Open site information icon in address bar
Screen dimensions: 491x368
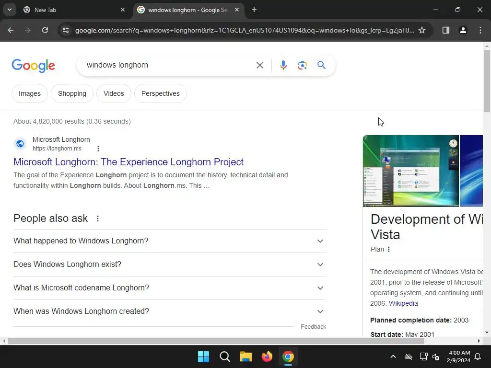(66, 30)
